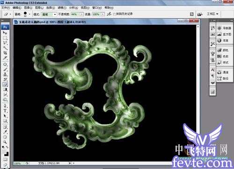
Task: Select the Pen tool
Action: 5,106
